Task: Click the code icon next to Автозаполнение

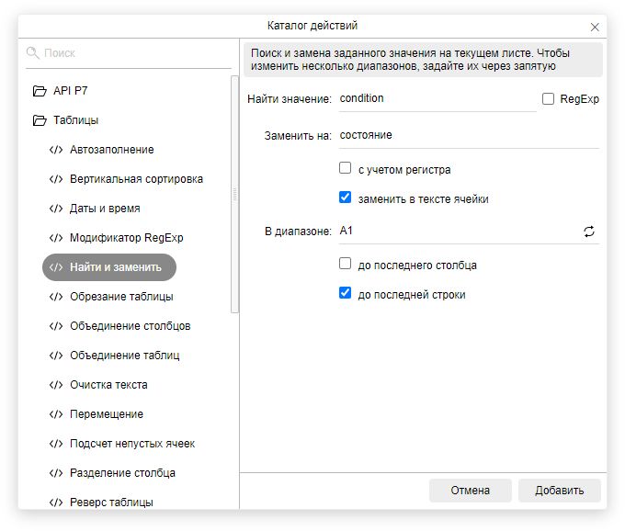Action: click(56, 150)
